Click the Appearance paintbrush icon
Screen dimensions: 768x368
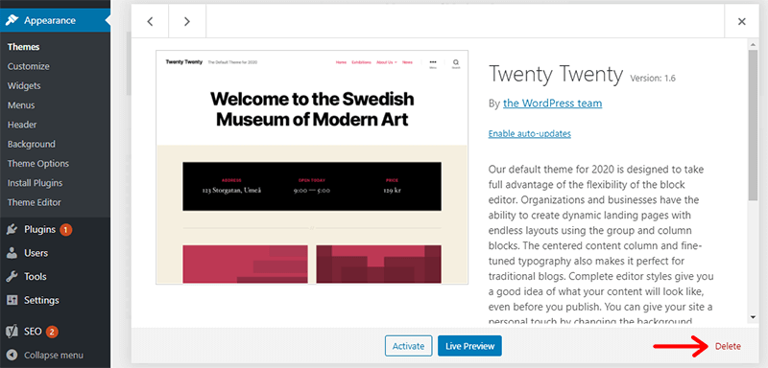click(12, 20)
